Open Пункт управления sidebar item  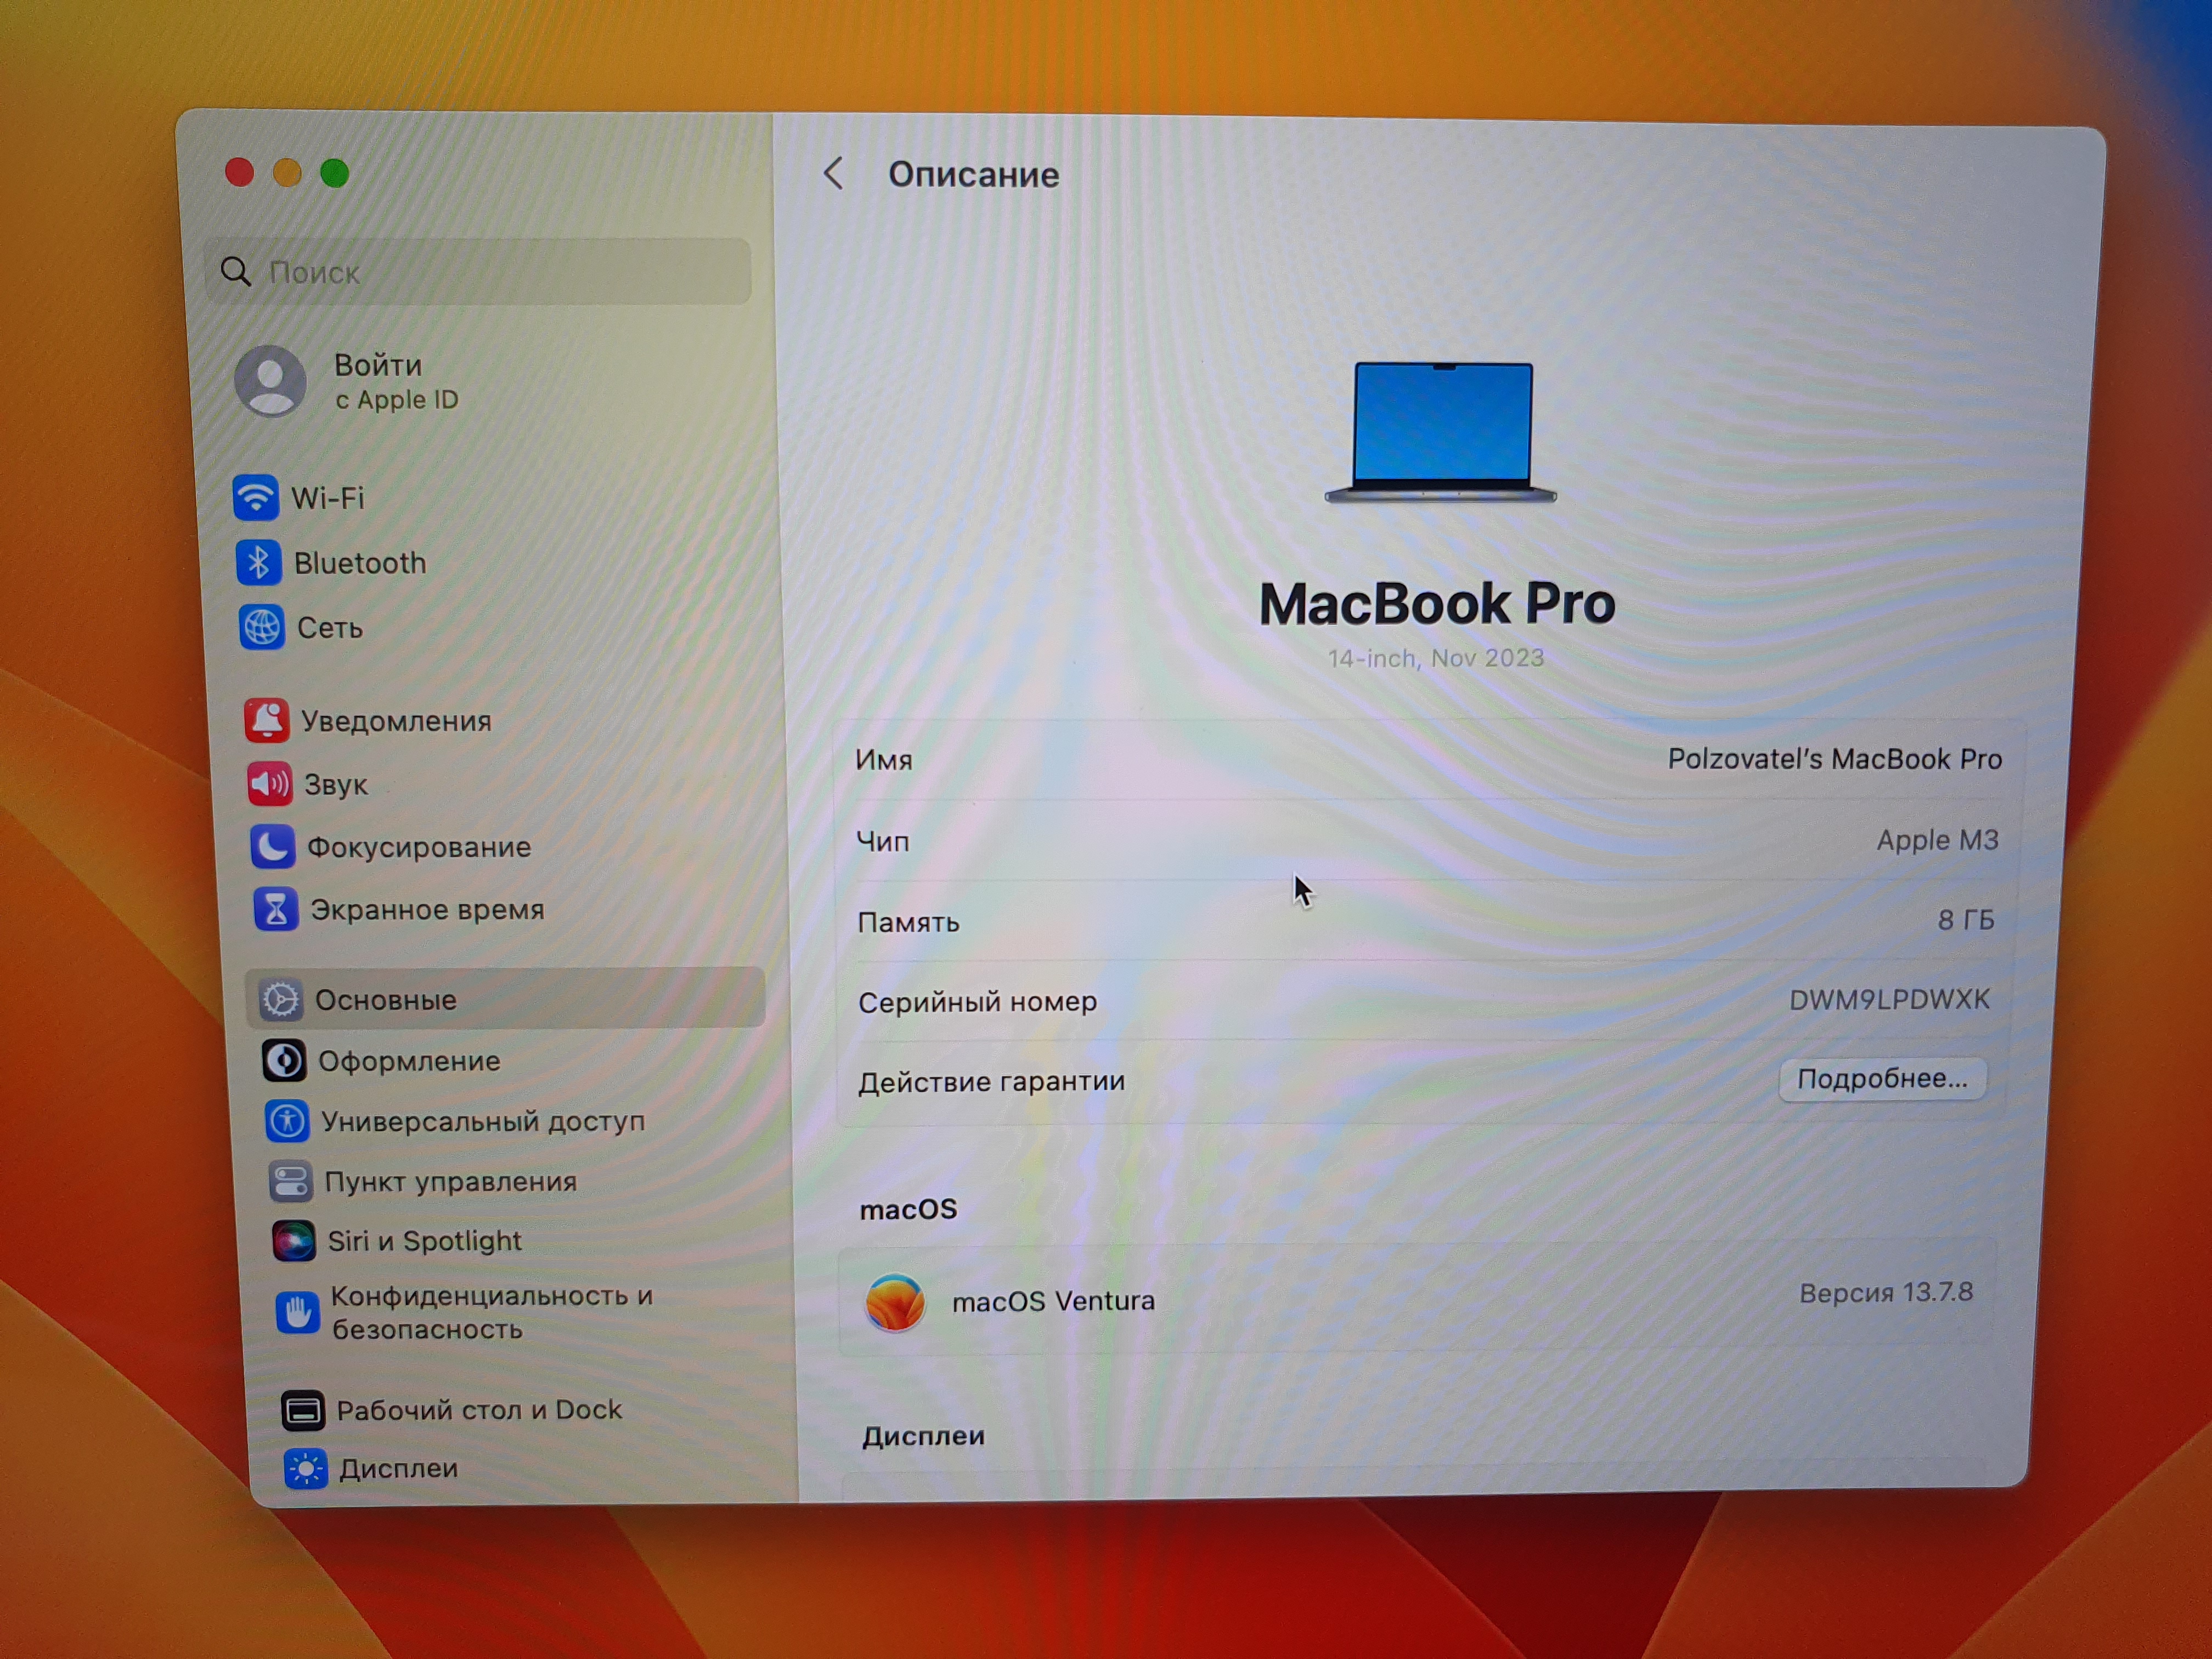450,1182
